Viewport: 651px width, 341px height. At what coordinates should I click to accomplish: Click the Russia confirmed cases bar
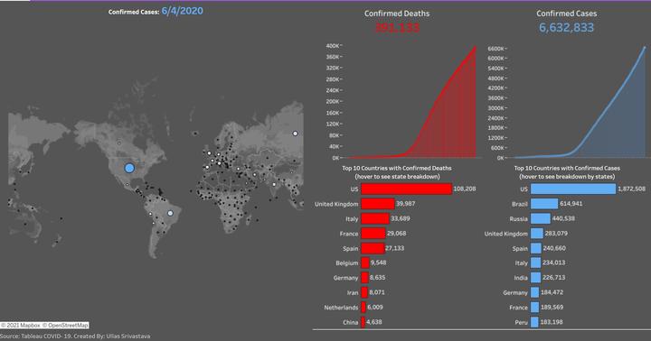(x=541, y=218)
